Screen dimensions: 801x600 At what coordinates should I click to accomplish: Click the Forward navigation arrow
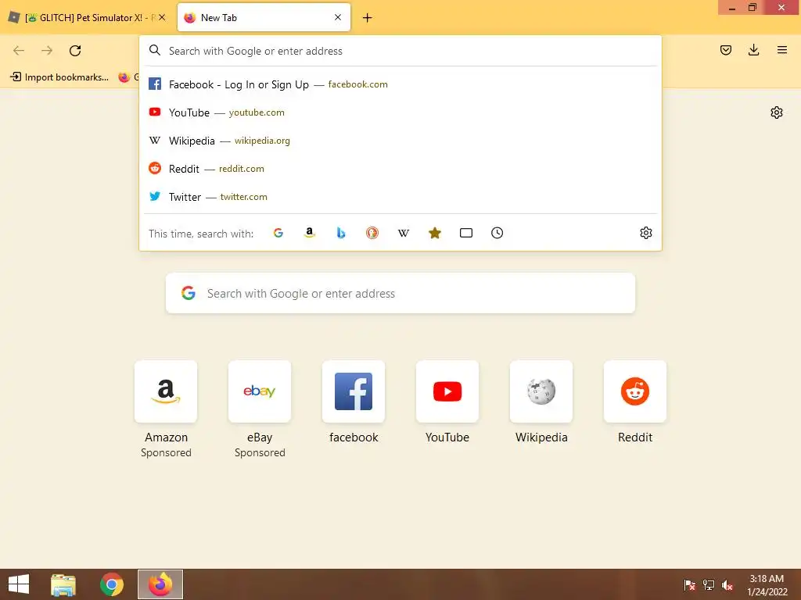[x=47, y=51]
